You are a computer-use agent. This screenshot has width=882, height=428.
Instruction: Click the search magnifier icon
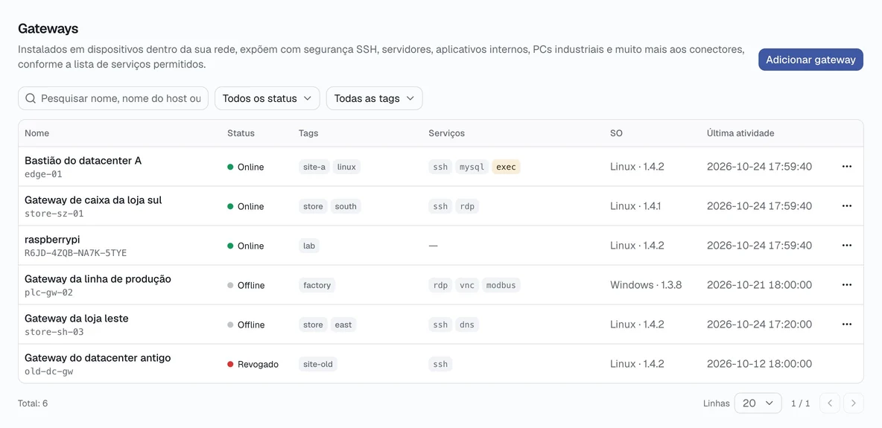pyautogui.click(x=31, y=98)
